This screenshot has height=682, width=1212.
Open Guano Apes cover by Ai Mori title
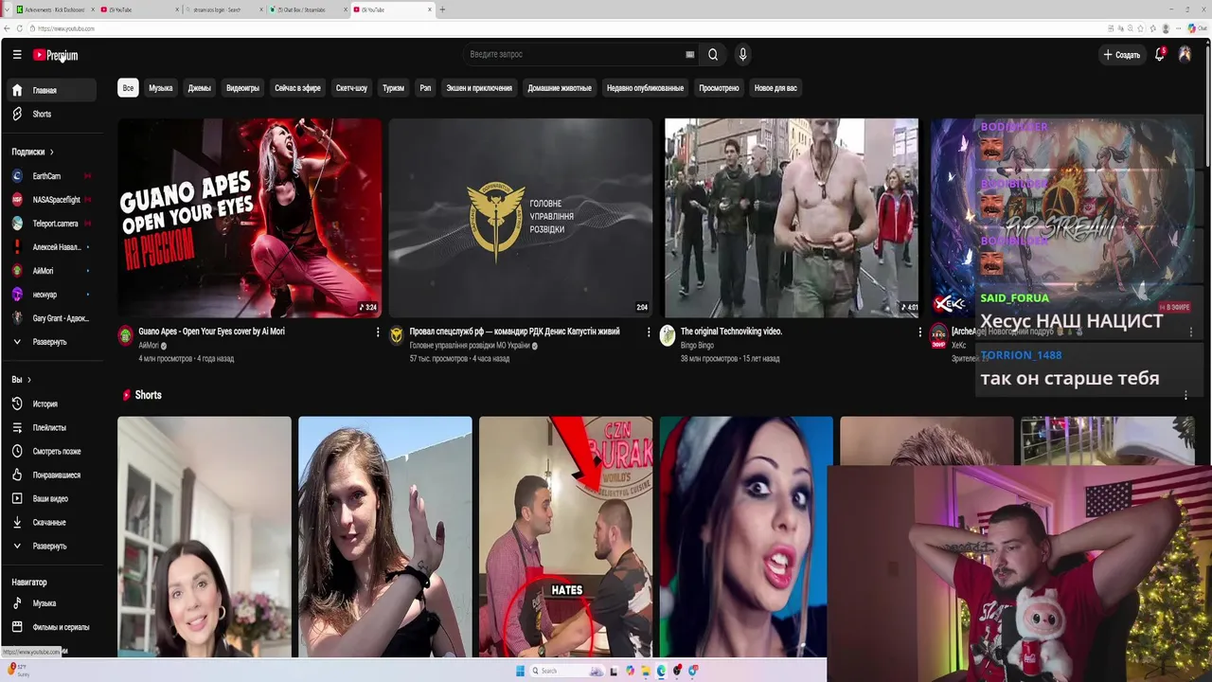tap(211, 332)
